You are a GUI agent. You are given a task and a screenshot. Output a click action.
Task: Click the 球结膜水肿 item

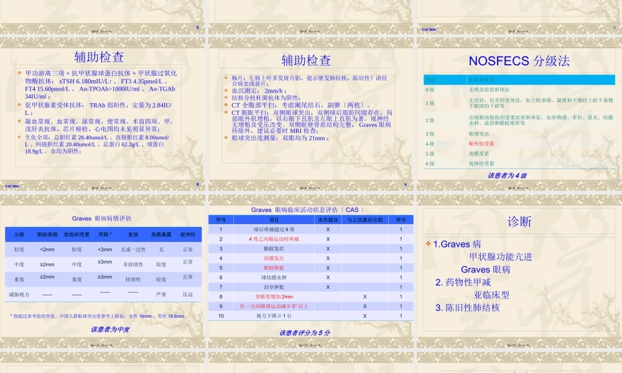(274, 277)
